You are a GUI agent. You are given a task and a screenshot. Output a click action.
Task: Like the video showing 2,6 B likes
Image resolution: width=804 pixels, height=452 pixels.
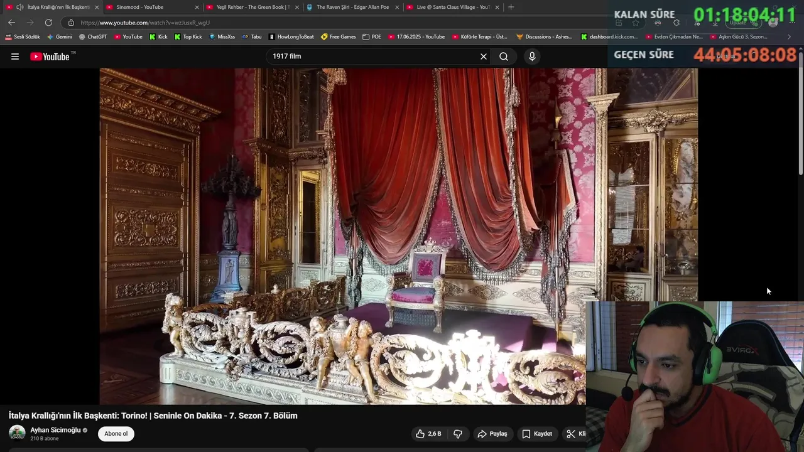(x=428, y=434)
